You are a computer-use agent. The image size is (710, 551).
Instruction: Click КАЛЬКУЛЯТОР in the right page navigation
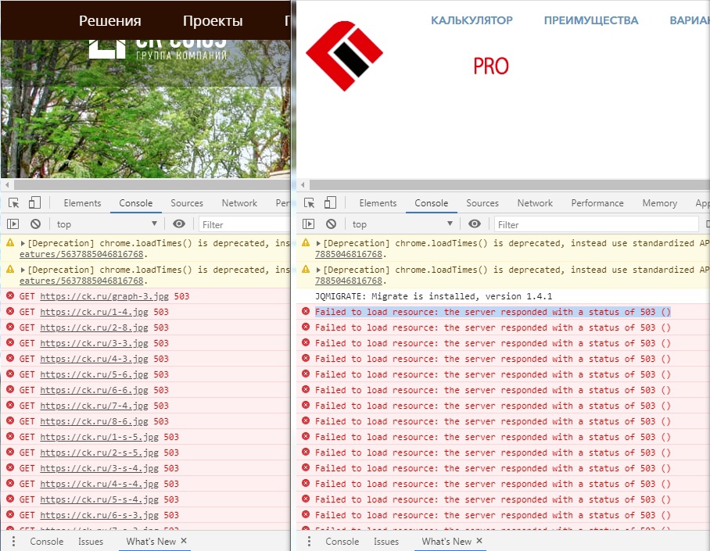tap(472, 21)
